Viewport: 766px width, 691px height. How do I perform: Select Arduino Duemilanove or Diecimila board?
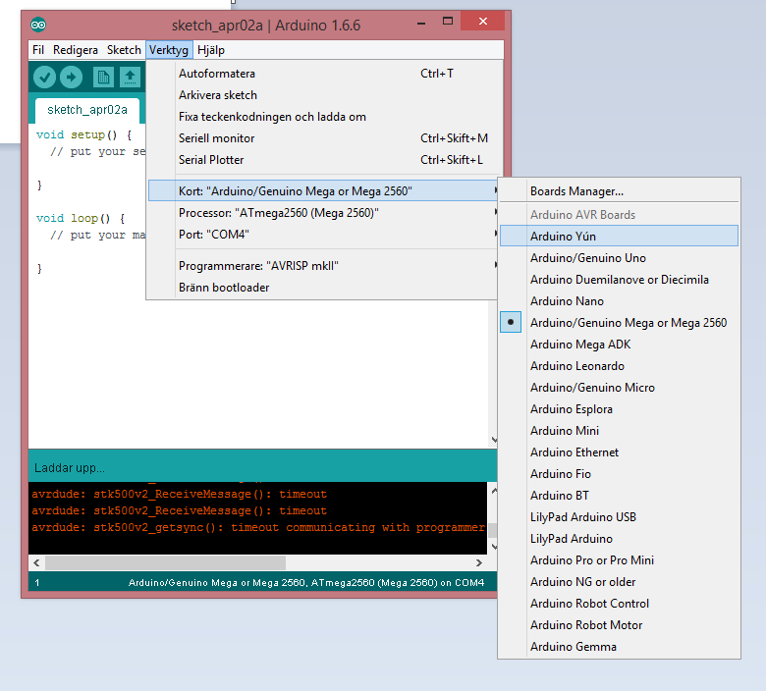click(619, 280)
